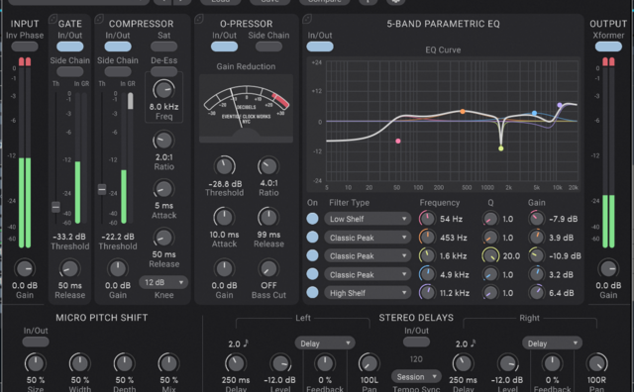Viewport: 634px width, 392px height.
Task: Click the compressor 5 ms Attack knob
Action: pyautogui.click(x=163, y=189)
